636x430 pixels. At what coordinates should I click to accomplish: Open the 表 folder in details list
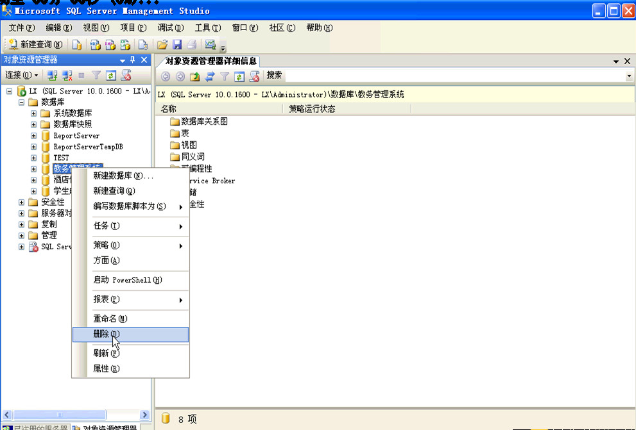179,133
